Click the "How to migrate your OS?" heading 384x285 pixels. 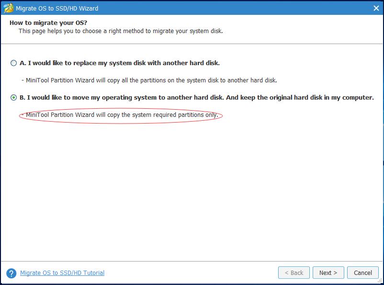tap(48, 23)
